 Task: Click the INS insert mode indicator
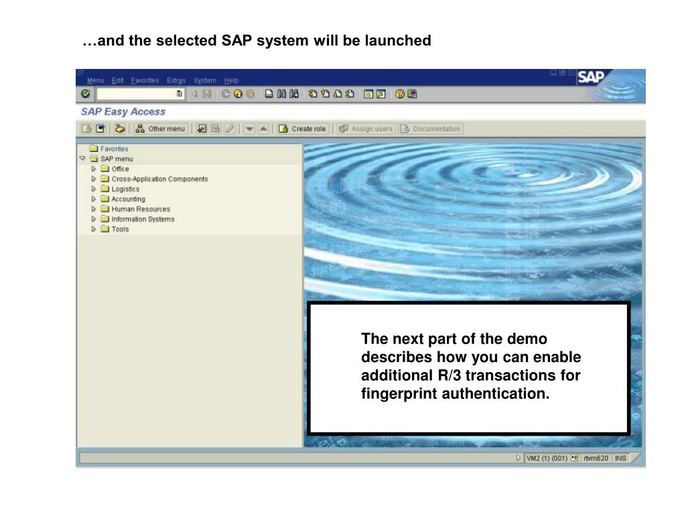point(620,458)
